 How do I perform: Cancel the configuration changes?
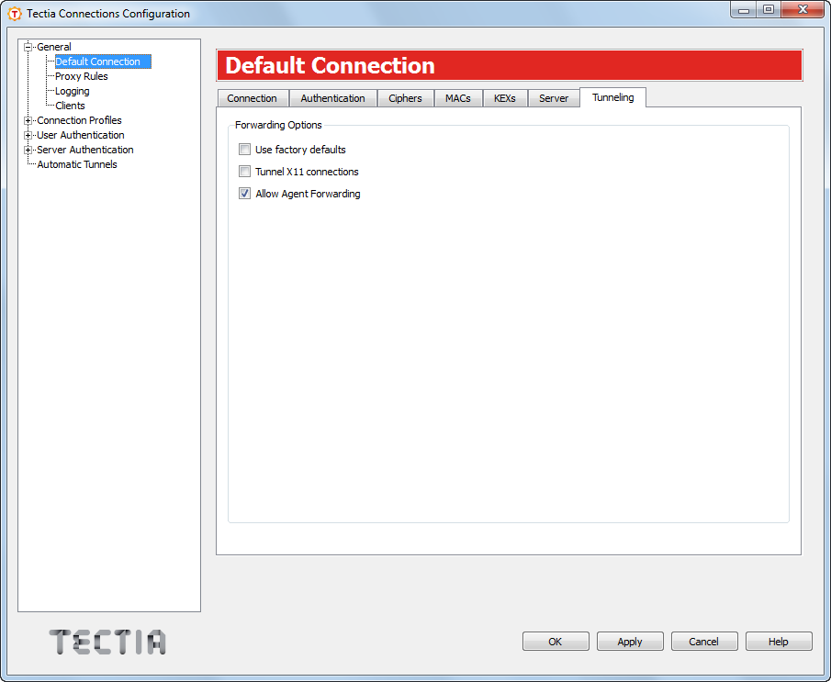click(x=704, y=641)
